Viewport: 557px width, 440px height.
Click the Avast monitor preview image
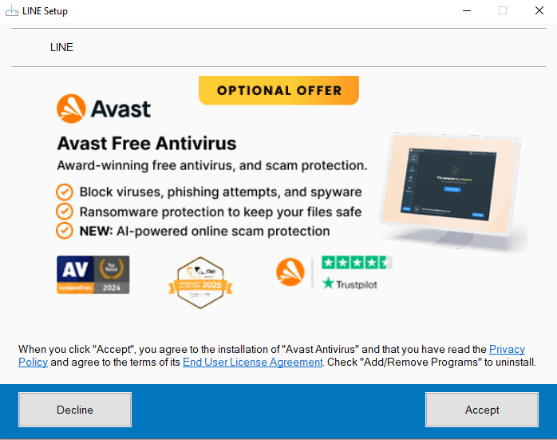coord(452,191)
